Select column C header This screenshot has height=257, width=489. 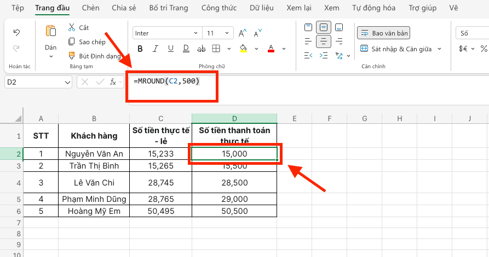[x=160, y=118]
